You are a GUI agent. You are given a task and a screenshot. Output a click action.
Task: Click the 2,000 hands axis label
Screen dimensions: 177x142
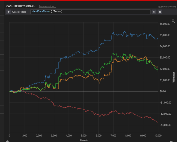(x=39, y=136)
